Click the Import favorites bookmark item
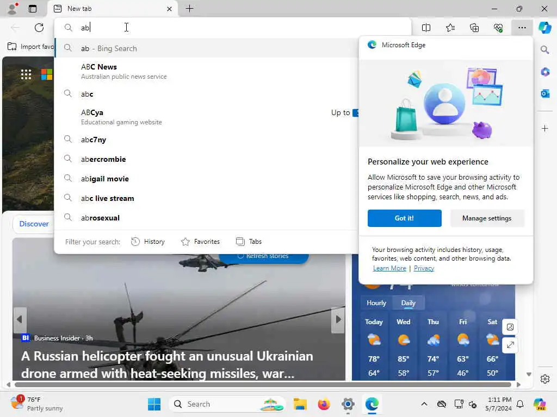 coord(30,47)
